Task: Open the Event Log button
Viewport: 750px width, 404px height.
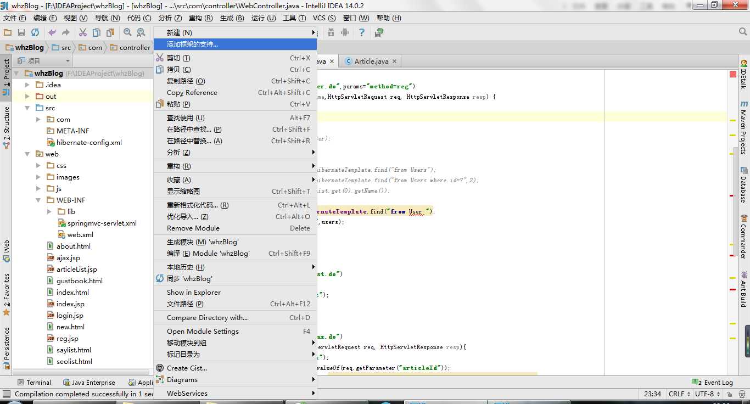Action: point(713,383)
